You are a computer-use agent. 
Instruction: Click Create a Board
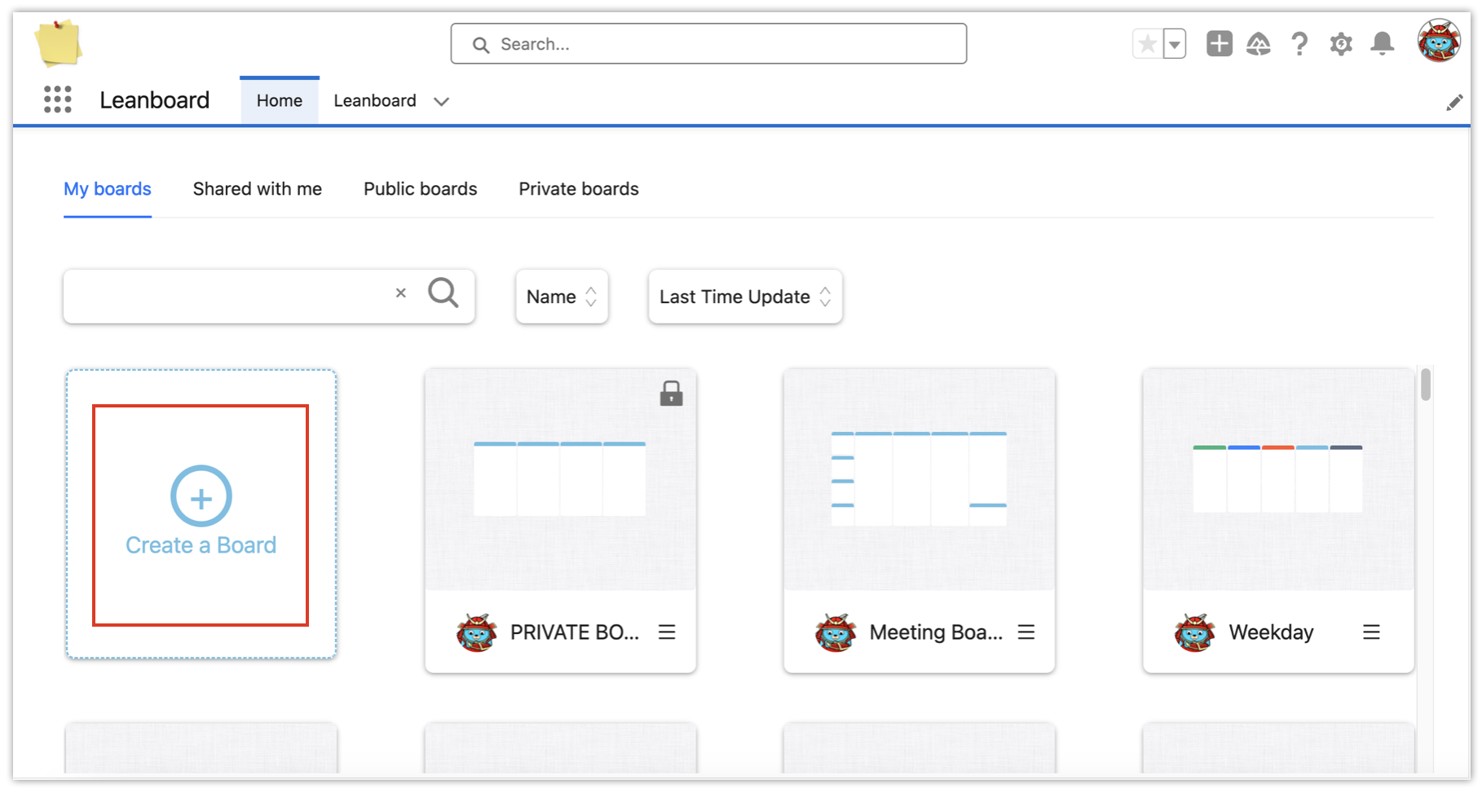(201, 513)
